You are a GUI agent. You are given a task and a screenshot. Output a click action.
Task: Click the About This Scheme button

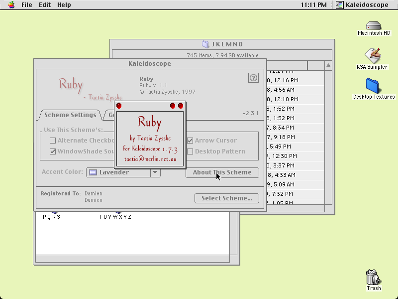pos(222,172)
